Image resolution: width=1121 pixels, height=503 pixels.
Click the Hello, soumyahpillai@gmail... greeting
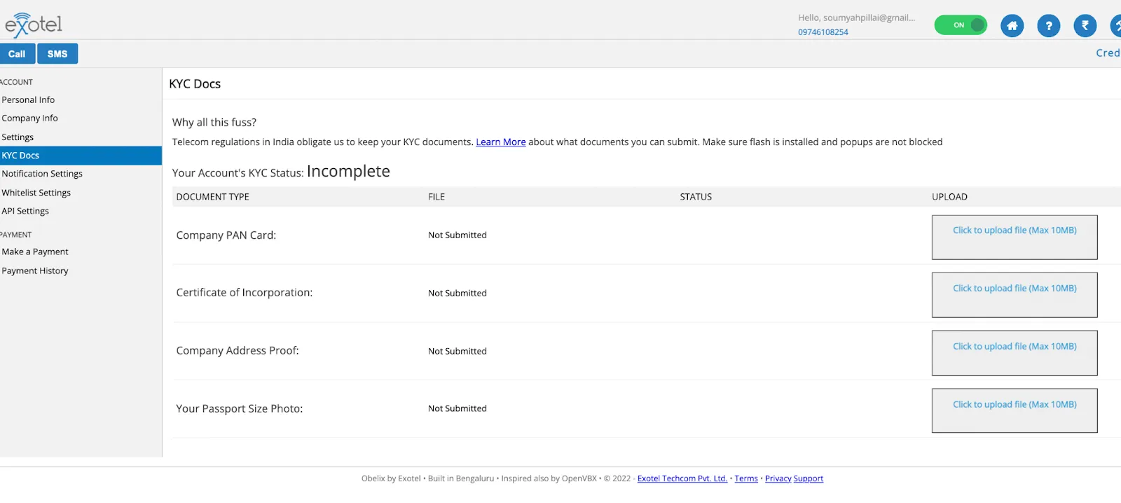point(857,18)
